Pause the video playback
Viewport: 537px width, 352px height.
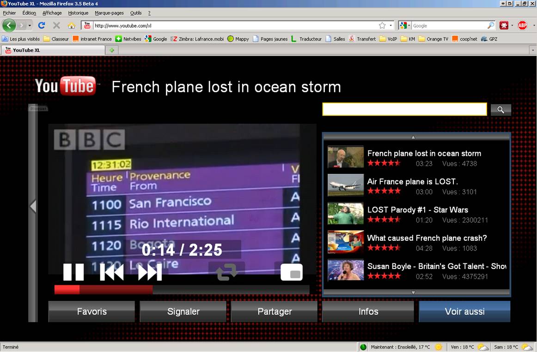pos(73,272)
